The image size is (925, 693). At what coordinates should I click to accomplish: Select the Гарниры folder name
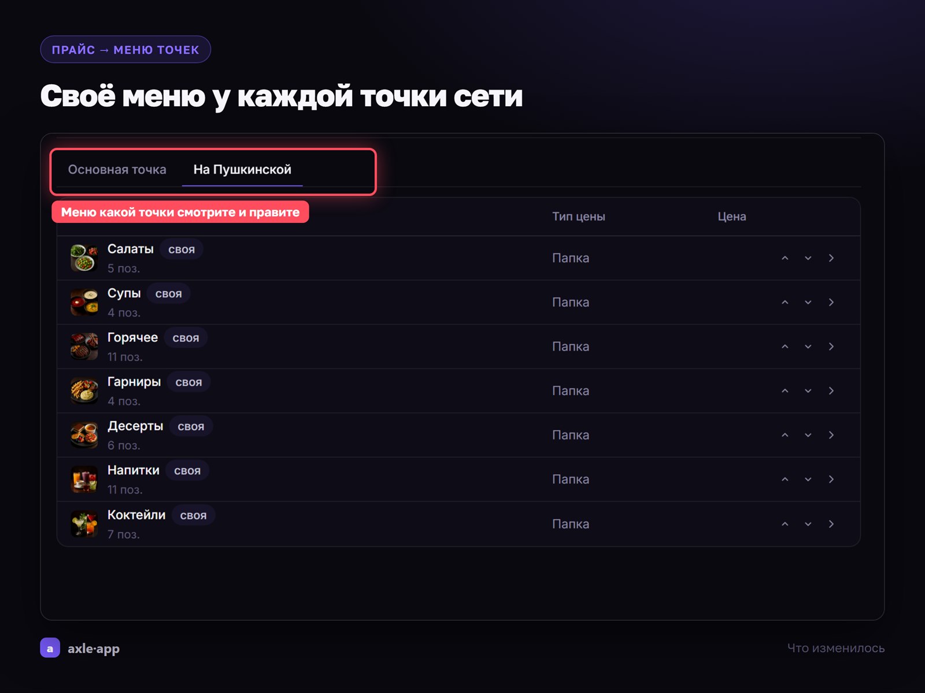pos(134,382)
